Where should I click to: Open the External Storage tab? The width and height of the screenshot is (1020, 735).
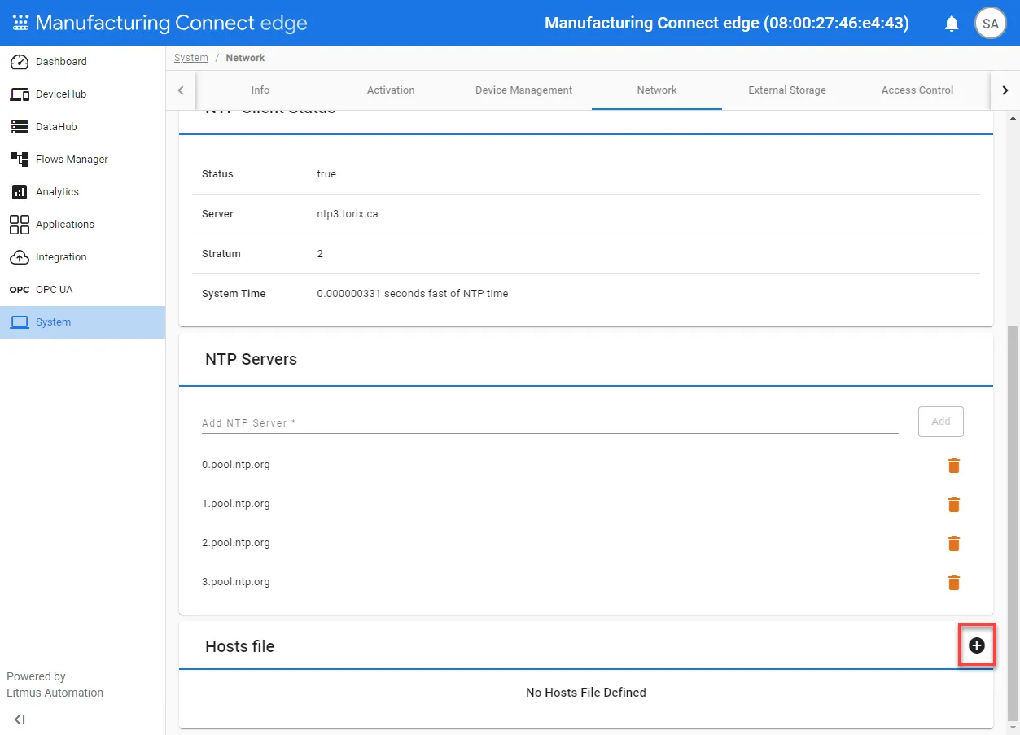click(x=787, y=90)
